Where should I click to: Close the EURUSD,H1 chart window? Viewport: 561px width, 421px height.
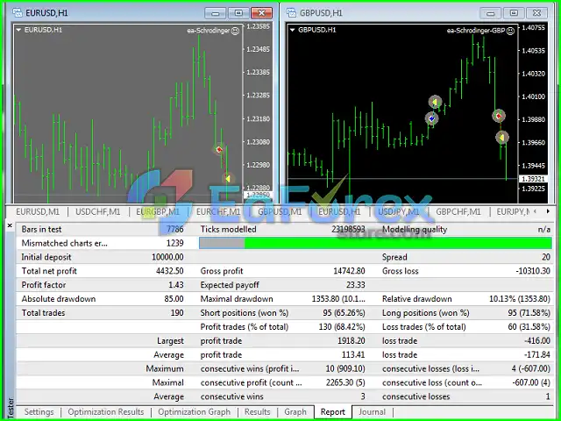(x=261, y=13)
